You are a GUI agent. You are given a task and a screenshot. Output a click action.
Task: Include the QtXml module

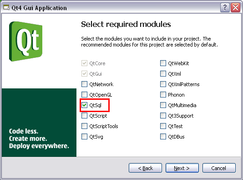[163, 74]
